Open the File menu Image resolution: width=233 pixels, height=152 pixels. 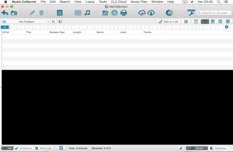[43, 2]
